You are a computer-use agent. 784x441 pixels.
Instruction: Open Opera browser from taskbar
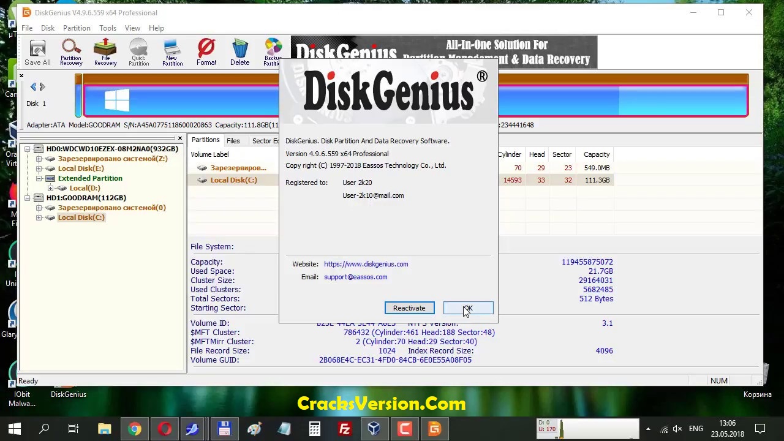164,429
